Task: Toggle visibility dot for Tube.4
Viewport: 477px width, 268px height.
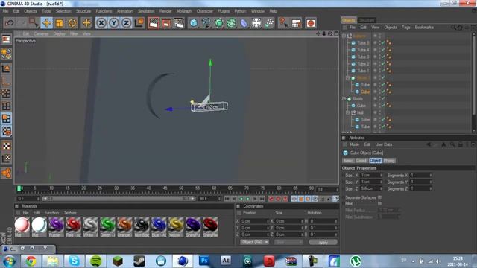Action: coord(375,50)
